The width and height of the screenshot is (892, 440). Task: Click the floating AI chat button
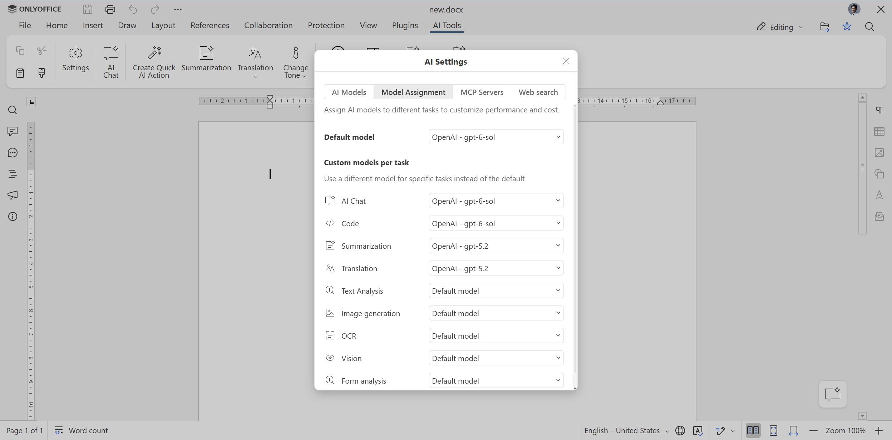[x=833, y=394]
